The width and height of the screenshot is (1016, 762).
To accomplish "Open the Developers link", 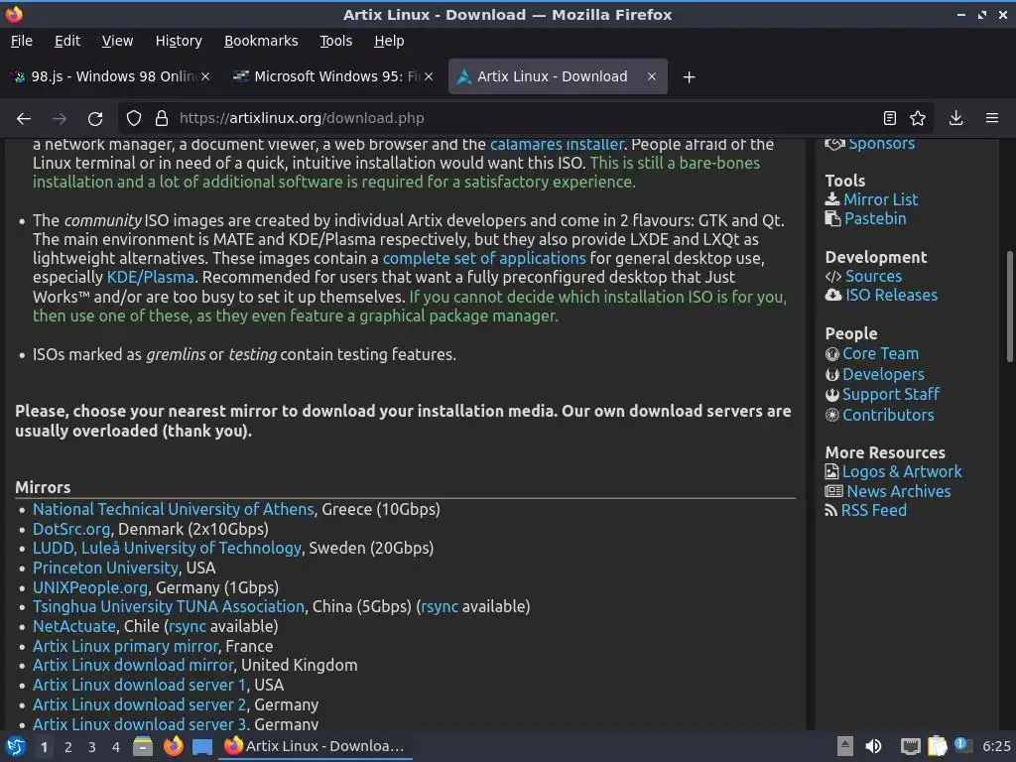I will (x=883, y=374).
